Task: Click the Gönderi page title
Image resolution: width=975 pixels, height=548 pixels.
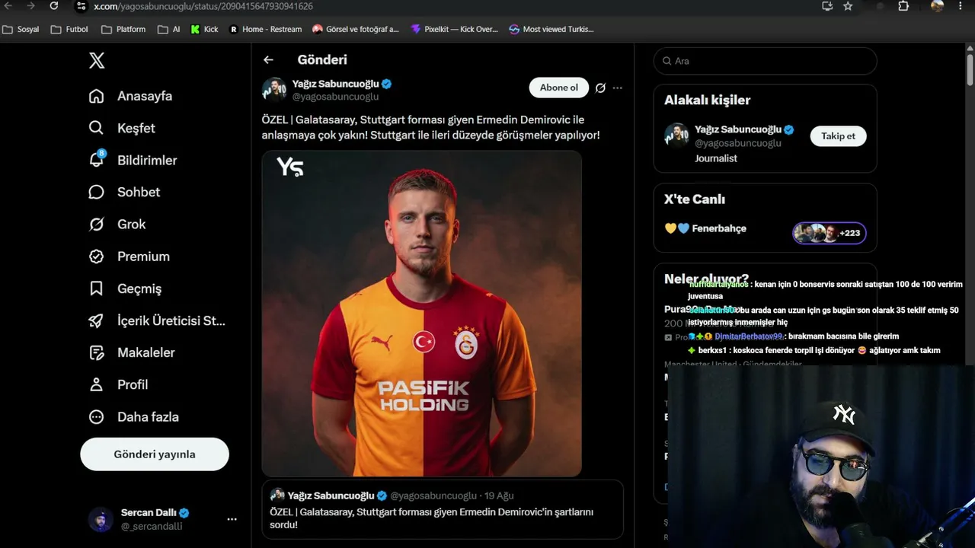Action: click(x=322, y=59)
